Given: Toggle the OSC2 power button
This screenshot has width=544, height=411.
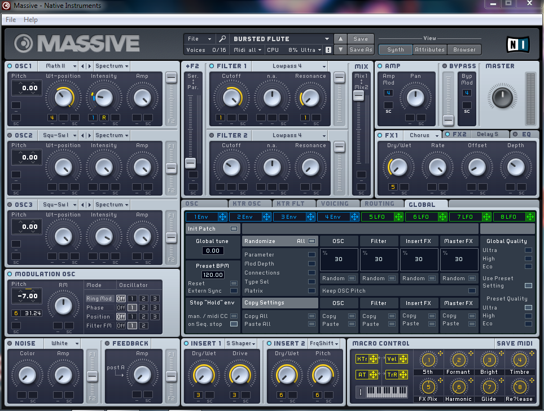Looking at the screenshot, I should pos(10,135).
